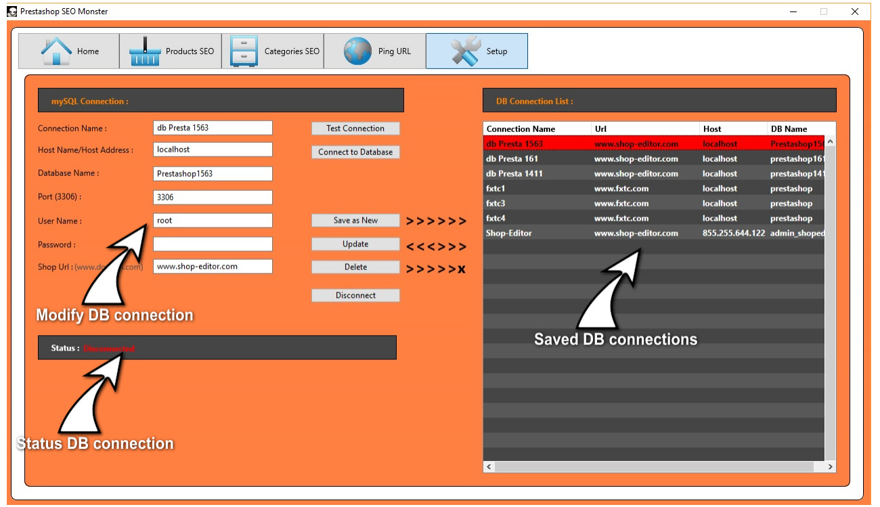Image resolution: width=880 pixels, height=507 pixels.
Task: Click the Port field showing 3306
Action: click(x=213, y=198)
